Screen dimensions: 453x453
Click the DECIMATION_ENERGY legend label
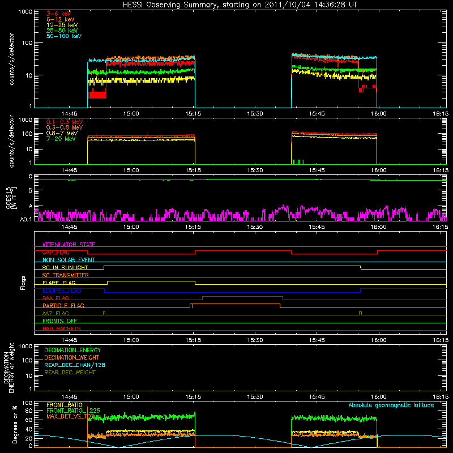[x=72, y=350]
